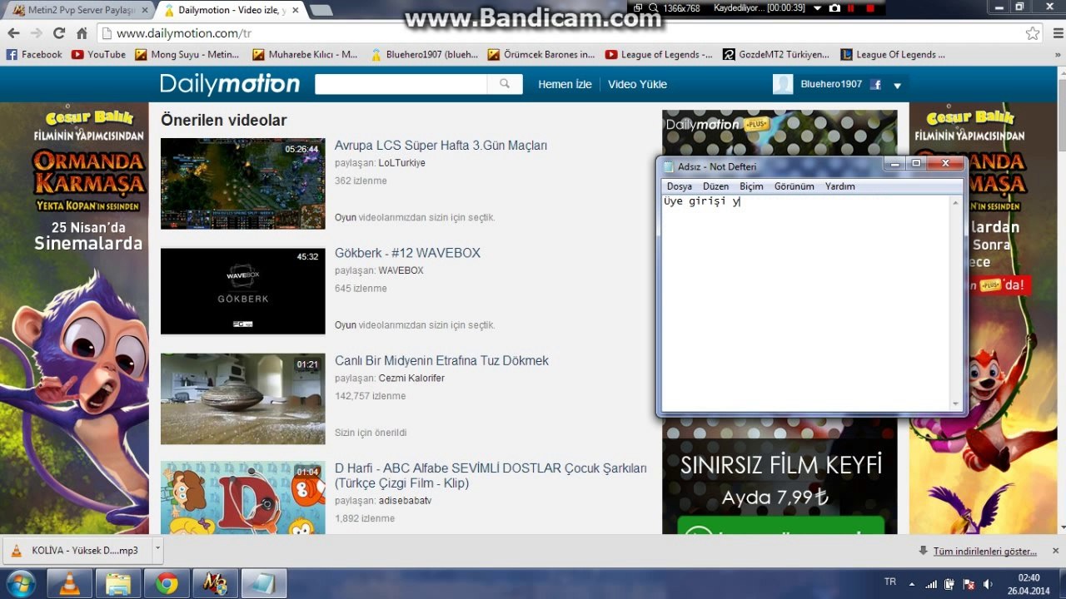Click the browser forward arrow
The image size is (1066, 599).
tap(36, 33)
